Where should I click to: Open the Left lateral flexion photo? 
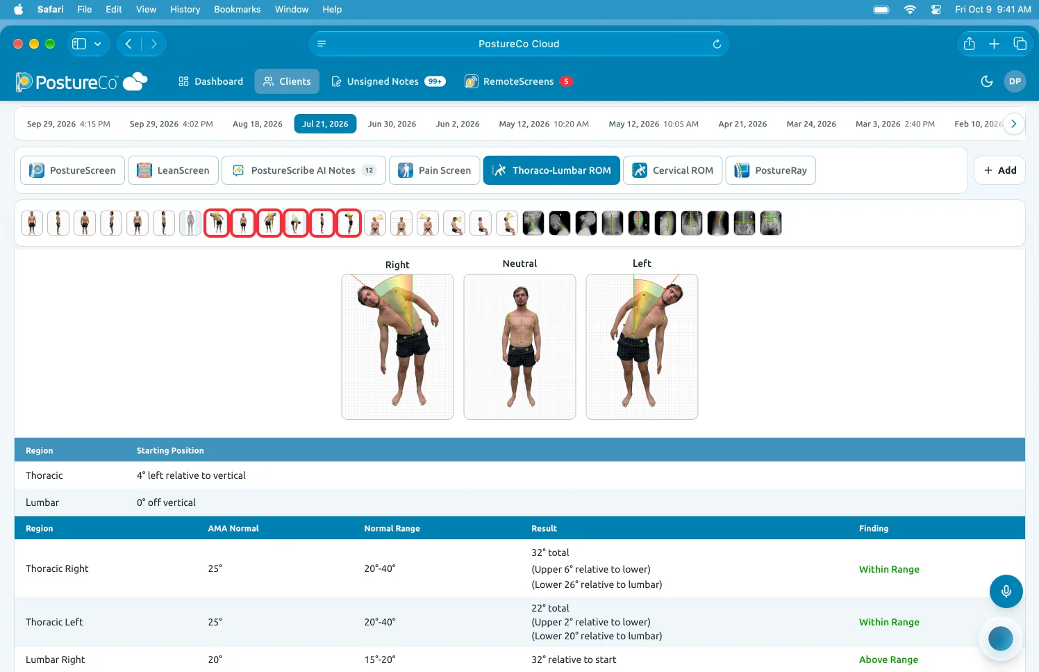(x=642, y=347)
